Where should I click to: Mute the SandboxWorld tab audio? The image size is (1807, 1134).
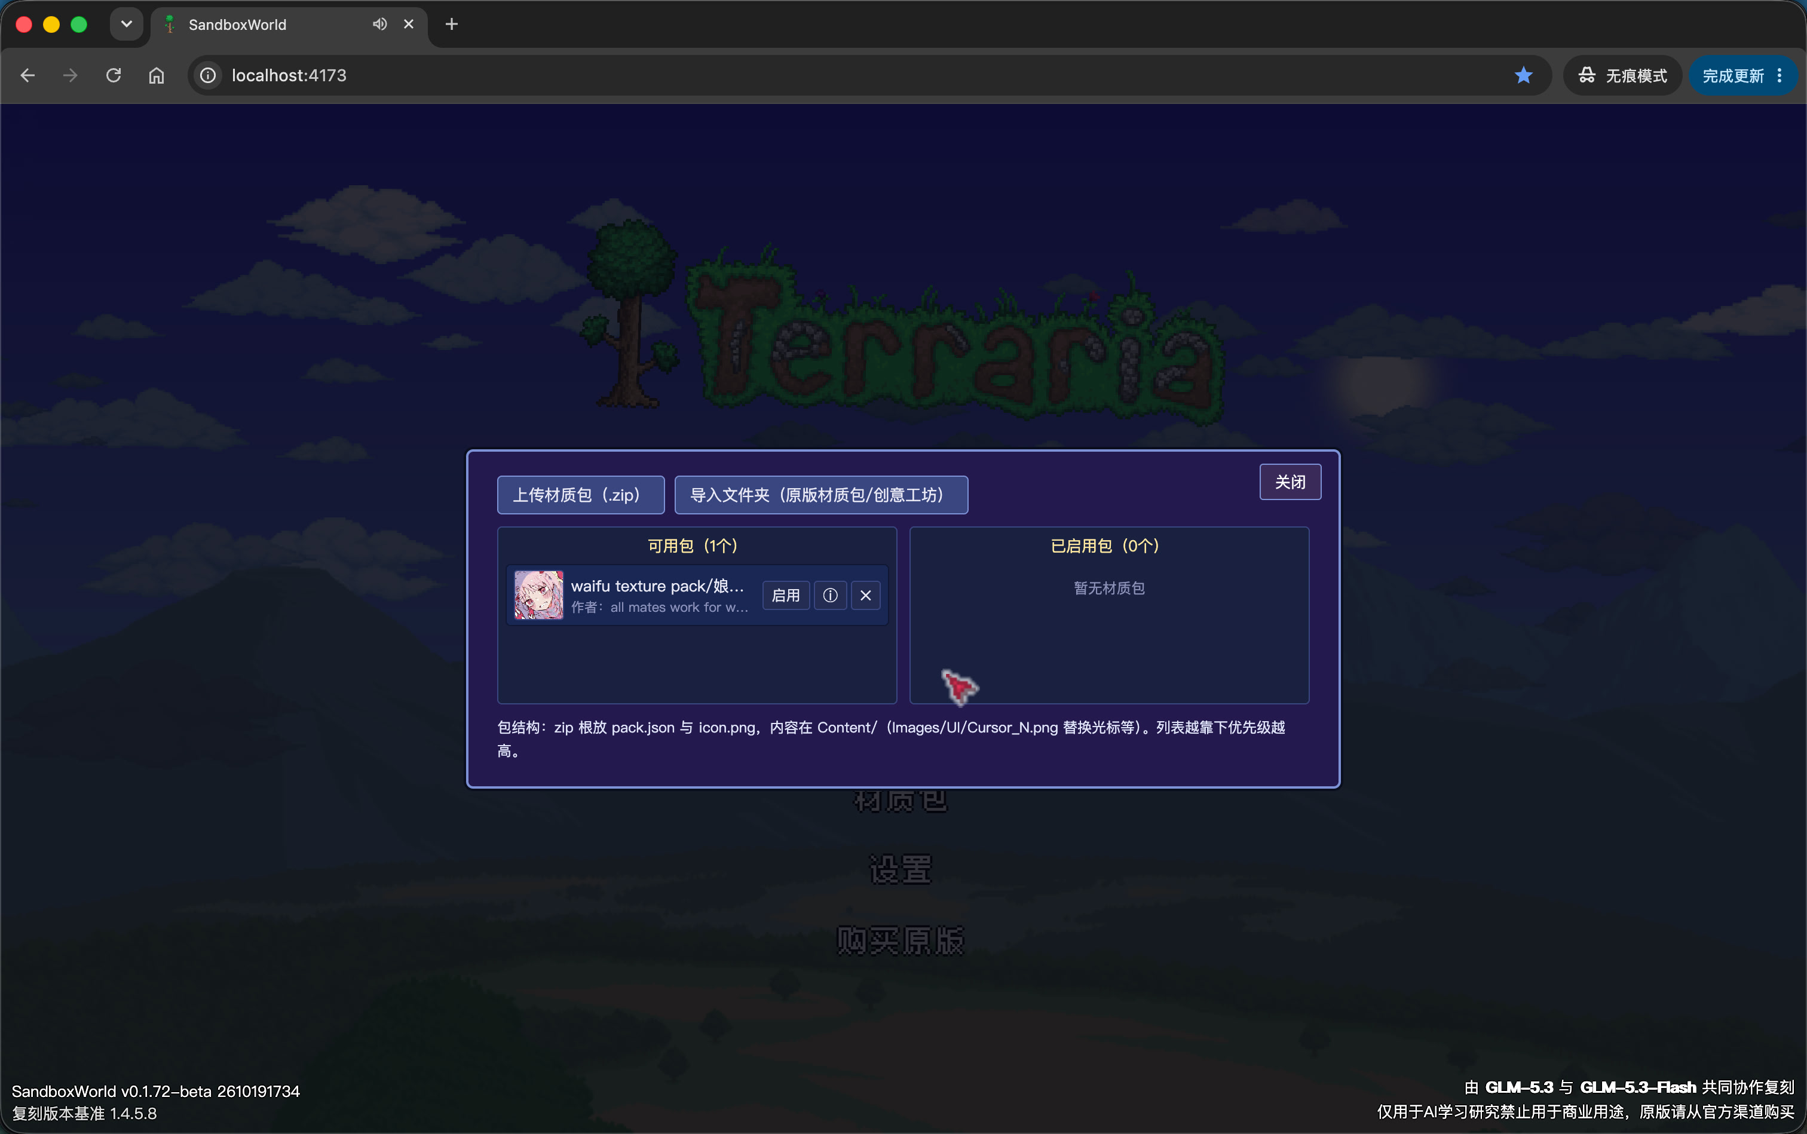click(379, 24)
